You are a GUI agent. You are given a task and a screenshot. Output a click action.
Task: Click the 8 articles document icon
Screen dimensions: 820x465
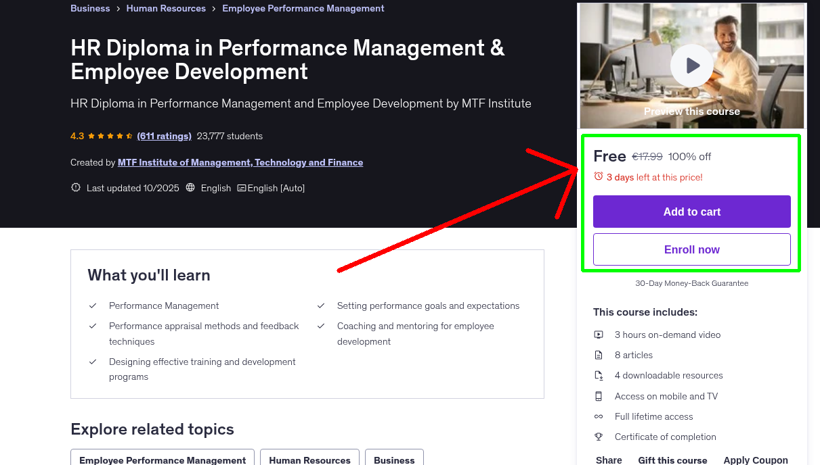(599, 355)
